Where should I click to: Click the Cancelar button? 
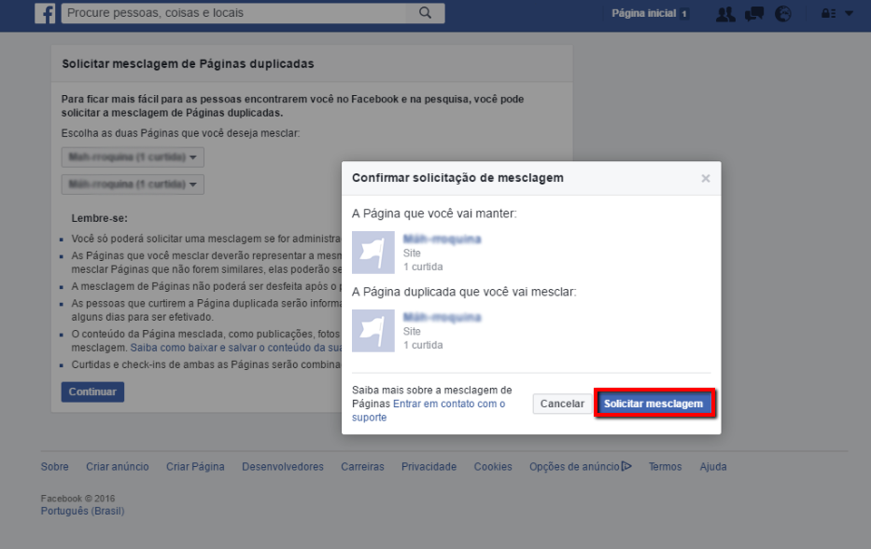click(x=562, y=404)
